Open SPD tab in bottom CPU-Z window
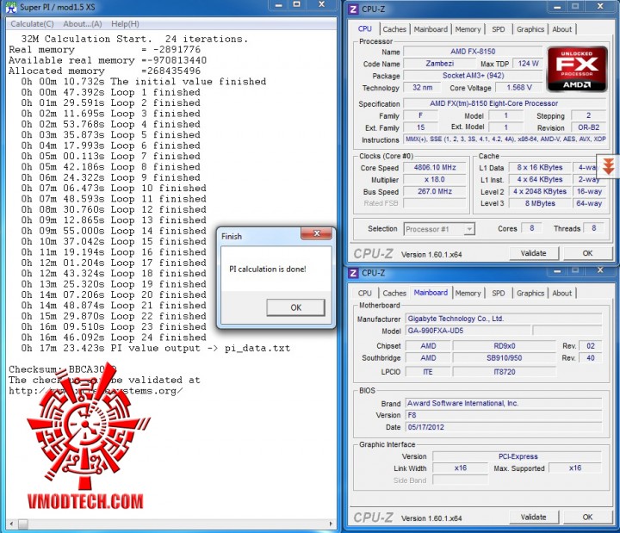620x533 pixels. click(499, 294)
